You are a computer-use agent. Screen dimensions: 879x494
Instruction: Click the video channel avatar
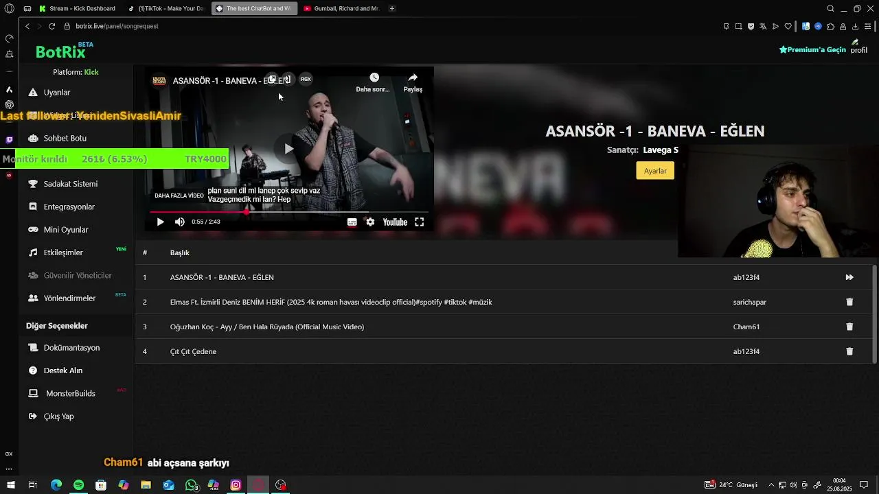point(159,80)
